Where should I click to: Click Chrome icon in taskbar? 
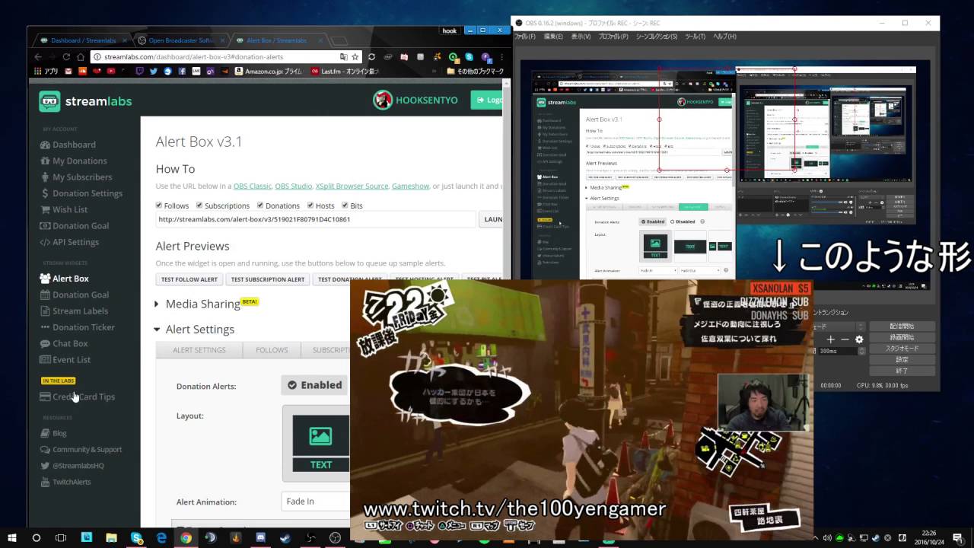[186, 538]
